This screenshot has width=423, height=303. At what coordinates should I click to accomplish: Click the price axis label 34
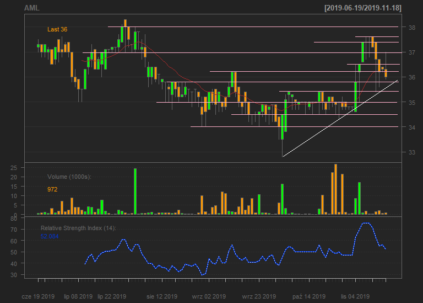point(412,127)
